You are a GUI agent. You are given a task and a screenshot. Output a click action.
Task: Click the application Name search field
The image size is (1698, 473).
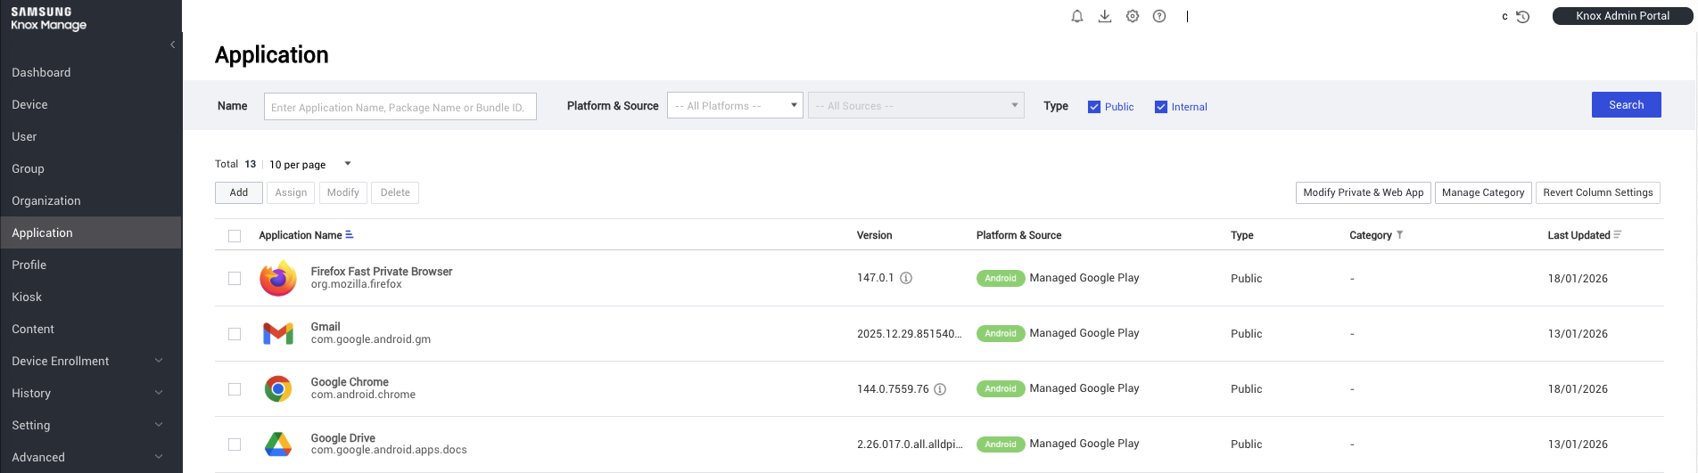[400, 107]
